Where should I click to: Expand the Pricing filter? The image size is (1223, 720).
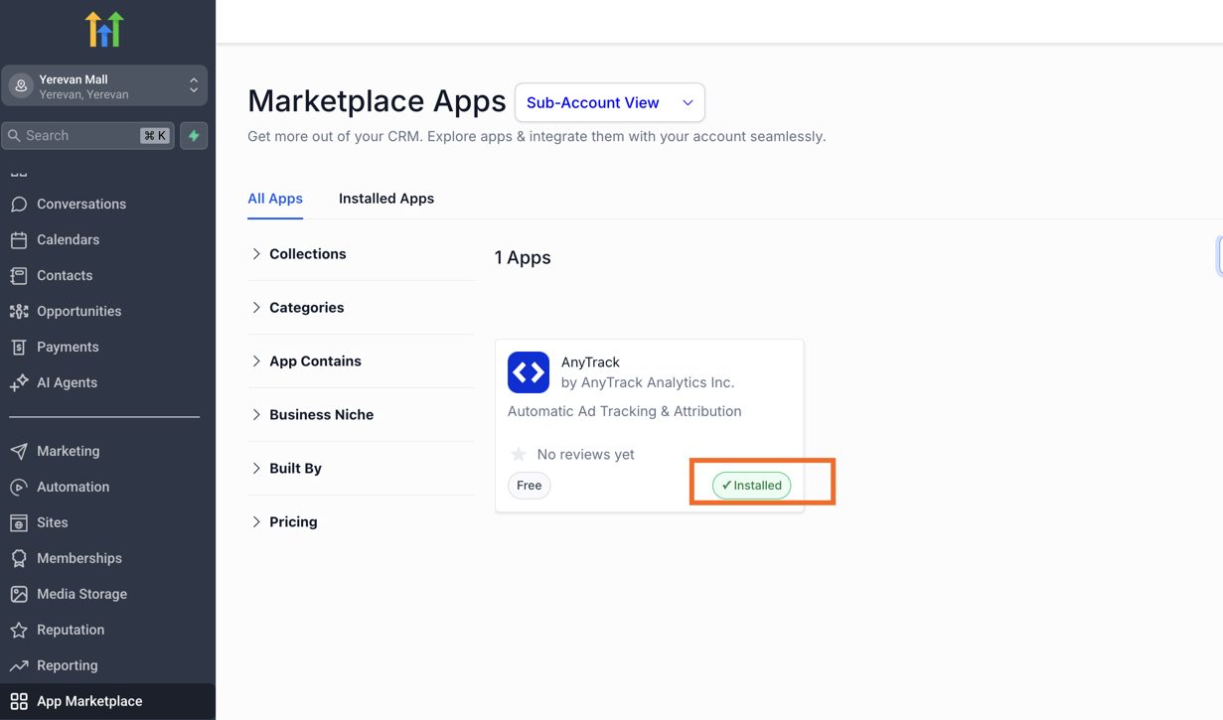361,522
